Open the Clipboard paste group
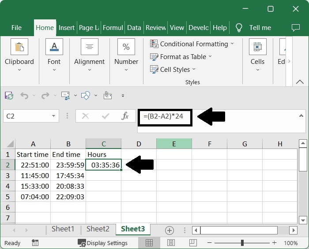This screenshot has height=249, width=309. (19, 47)
